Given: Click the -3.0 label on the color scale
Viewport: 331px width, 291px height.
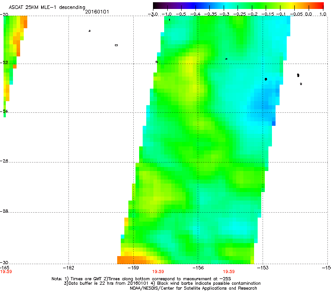Looking at the screenshot, I should (153, 14).
